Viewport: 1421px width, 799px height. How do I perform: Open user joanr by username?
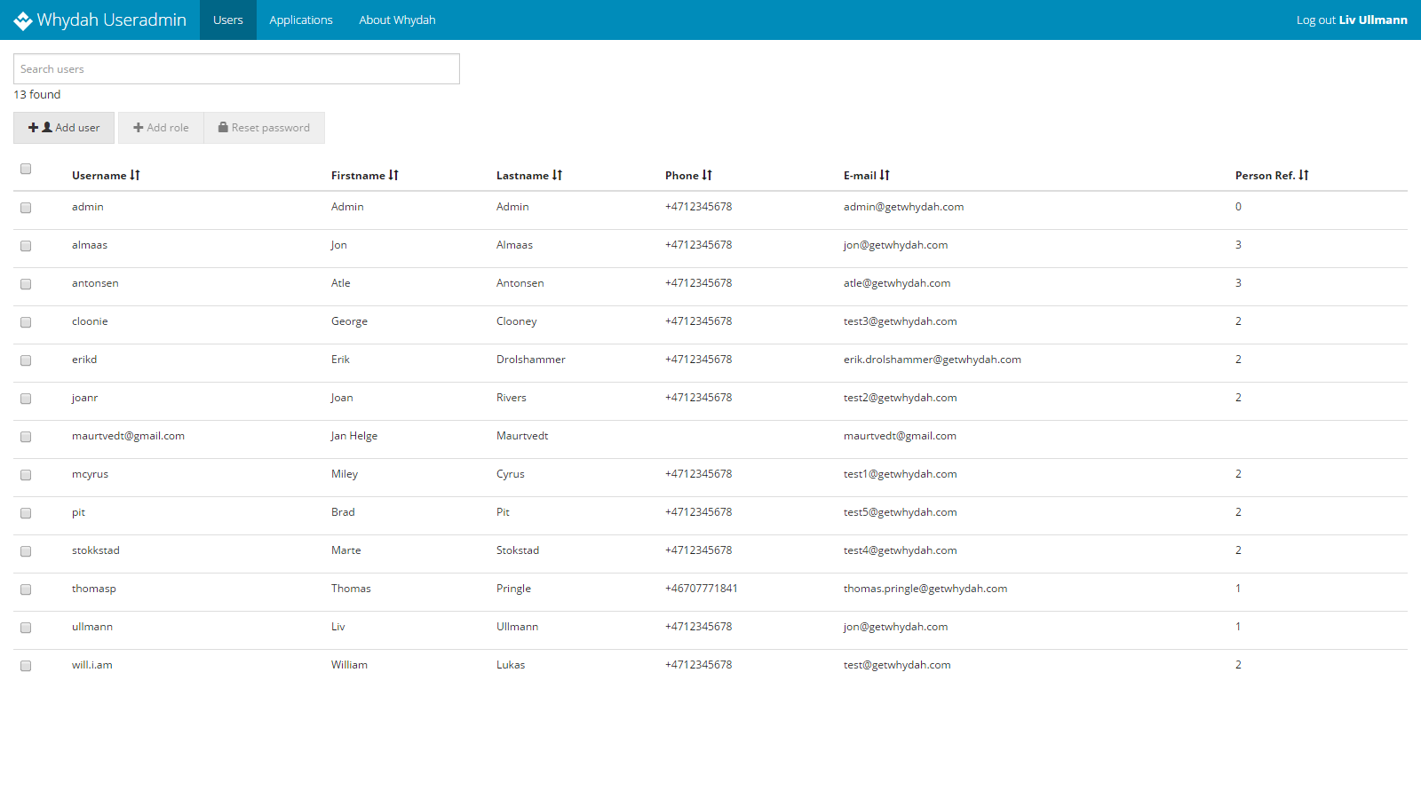pyautogui.click(x=84, y=398)
